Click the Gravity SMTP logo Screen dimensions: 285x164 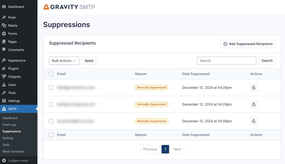[x=68, y=7]
